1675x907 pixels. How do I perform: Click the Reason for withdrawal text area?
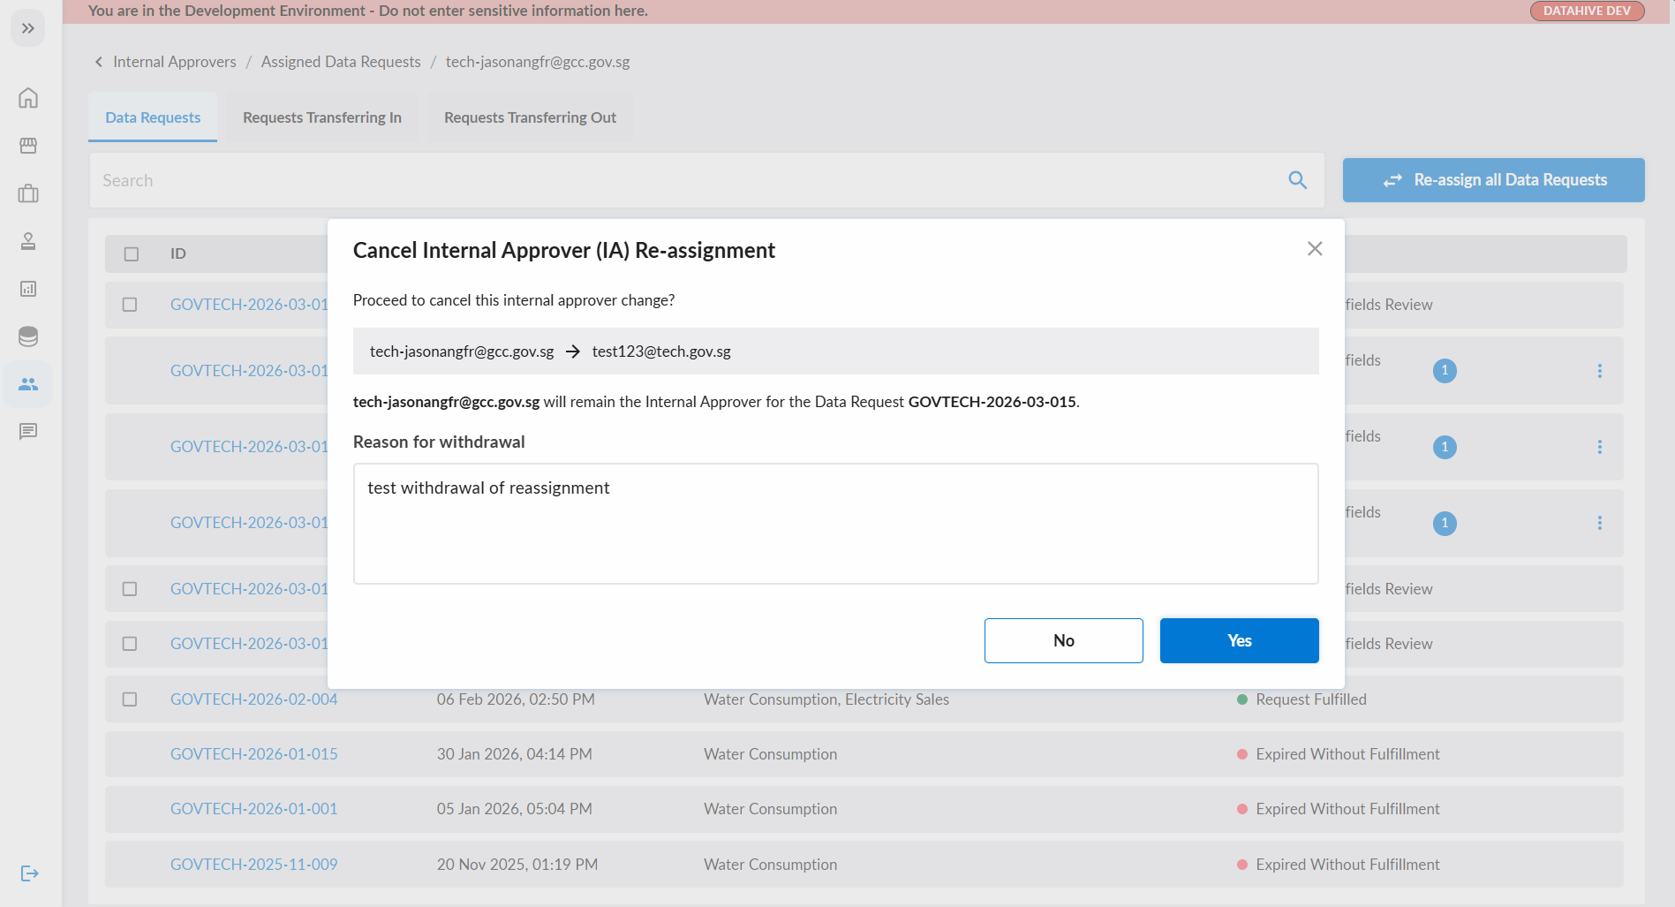[x=836, y=524]
